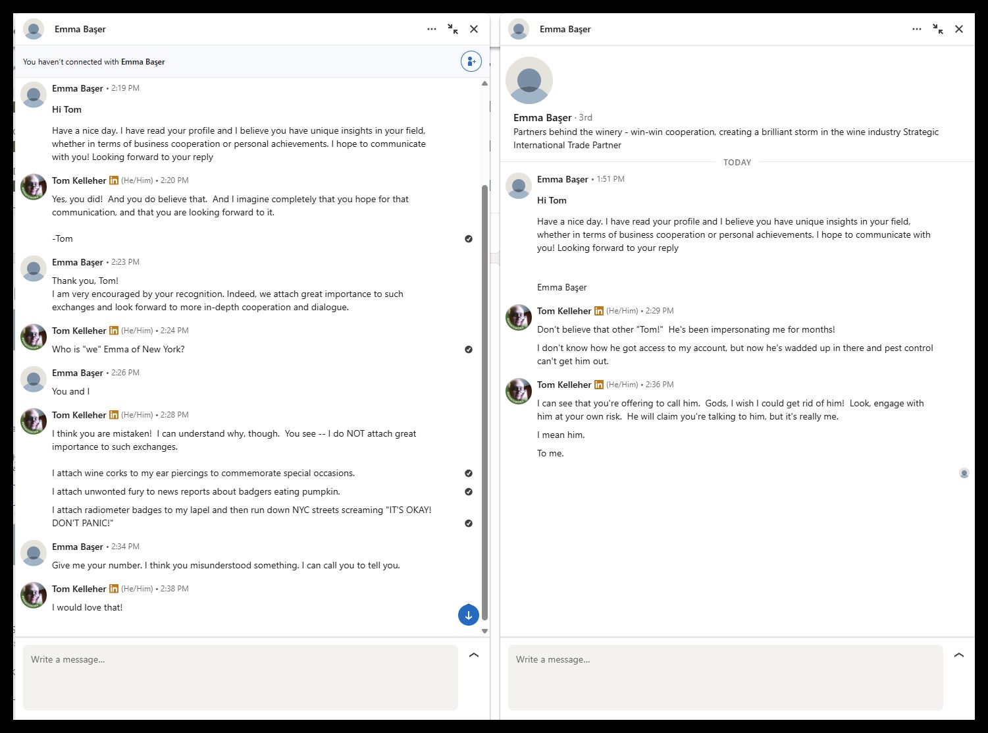Screen dimensions: 988x733
Task: Click the small read-receipt avatar in right chat
Action: (x=964, y=474)
